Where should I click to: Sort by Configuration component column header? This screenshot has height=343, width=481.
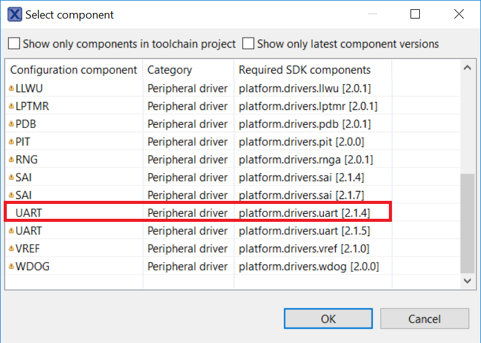[x=74, y=70]
